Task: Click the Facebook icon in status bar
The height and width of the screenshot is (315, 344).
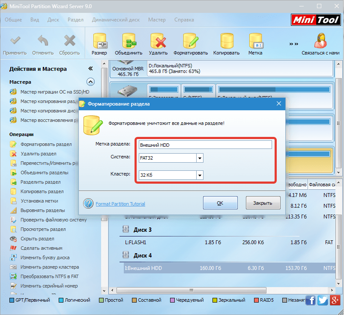Action: [311, 300]
